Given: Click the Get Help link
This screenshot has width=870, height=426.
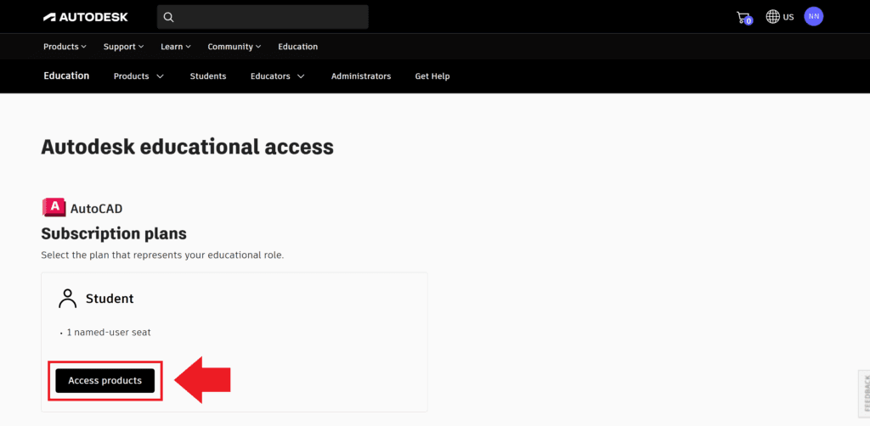Looking at the screenshot, I should [x=432, y=76].
